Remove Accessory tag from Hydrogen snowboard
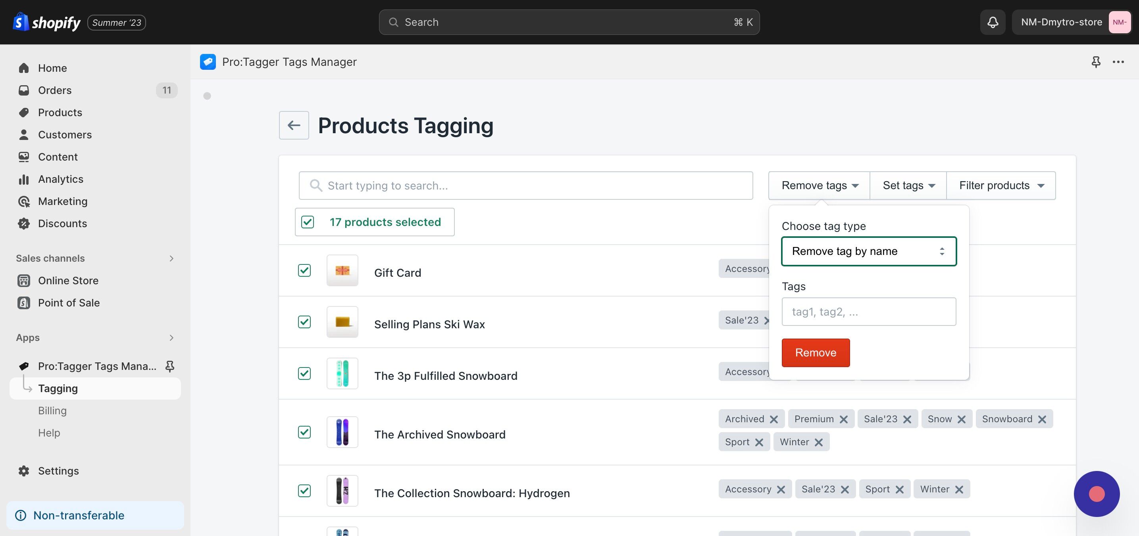 (781, 489)
